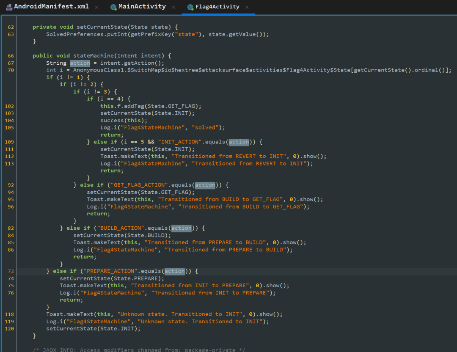Screen dimensions: 457x352
Task: Click the highlighted action in the INIT_ACTION condition
Action: coord(239,142)
